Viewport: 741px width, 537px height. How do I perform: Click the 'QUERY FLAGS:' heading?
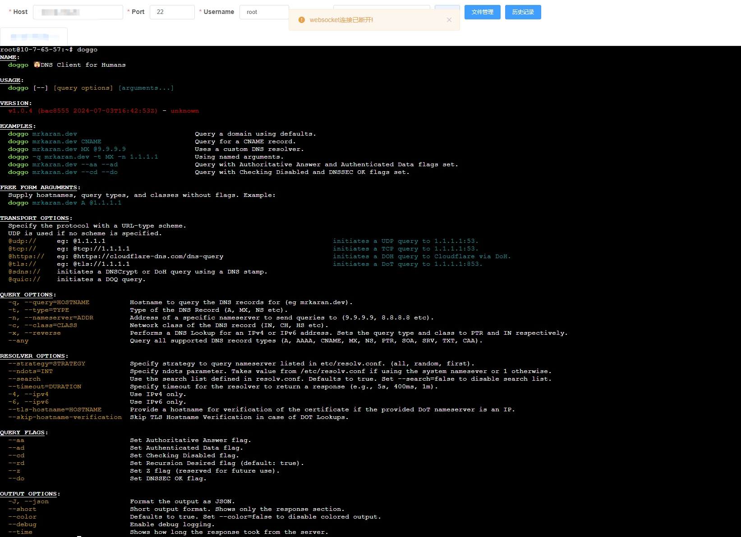[x=24, y=432]
